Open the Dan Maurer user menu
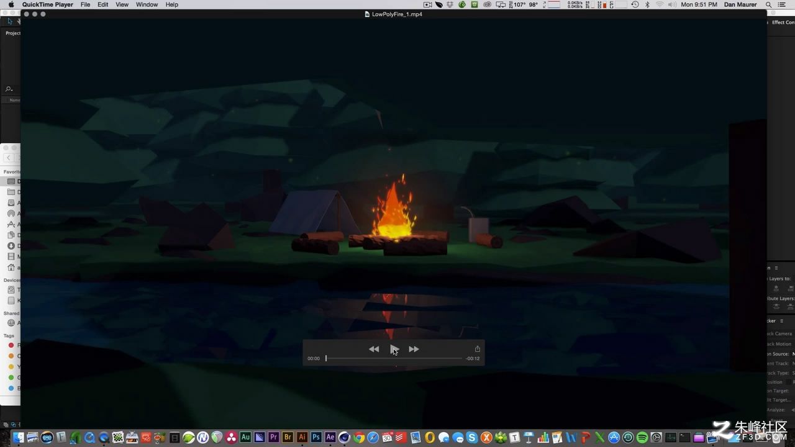This screenshot has height=447, width=795. point(740,4)
